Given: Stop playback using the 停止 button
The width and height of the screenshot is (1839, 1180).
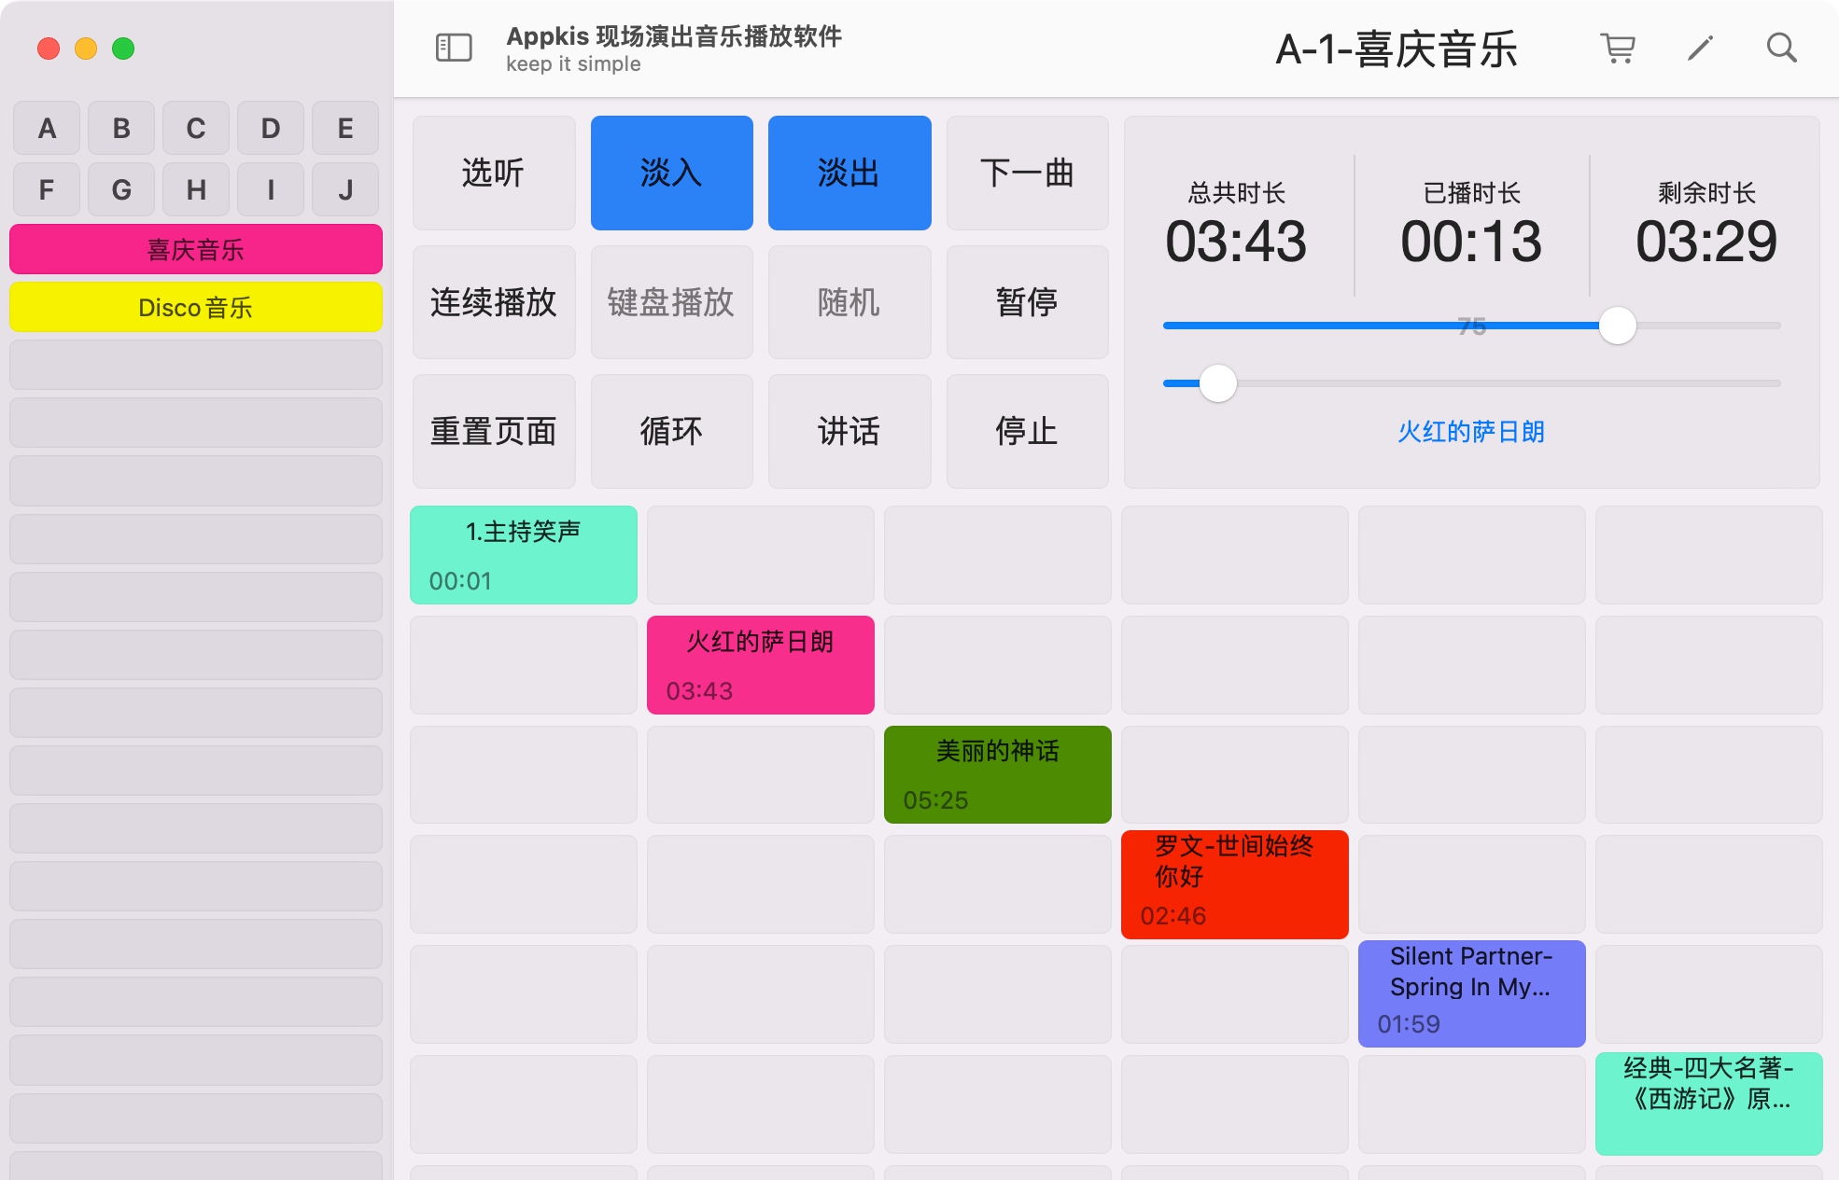Looking at the screenshot, I should tap(1027, 431).
